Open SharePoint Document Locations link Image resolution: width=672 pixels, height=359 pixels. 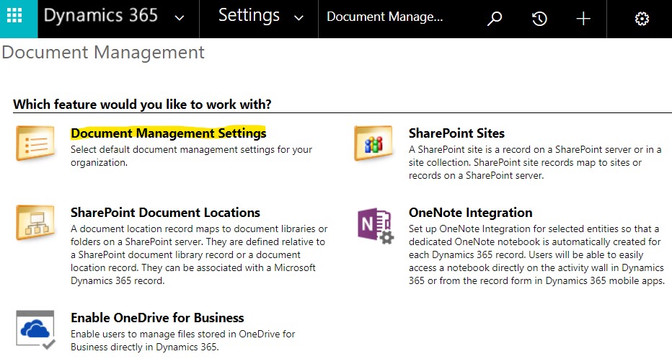pos(165,213)
